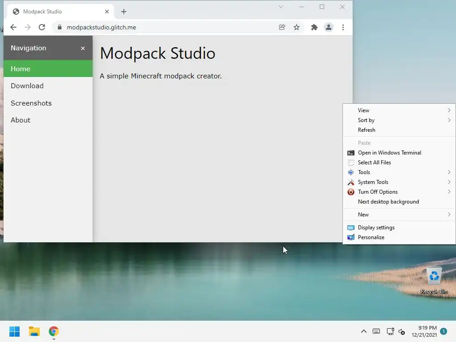Select the Recycle Bin desktop icon
The width and height of the screenshot is (456, 342).
tap(434, 281)
